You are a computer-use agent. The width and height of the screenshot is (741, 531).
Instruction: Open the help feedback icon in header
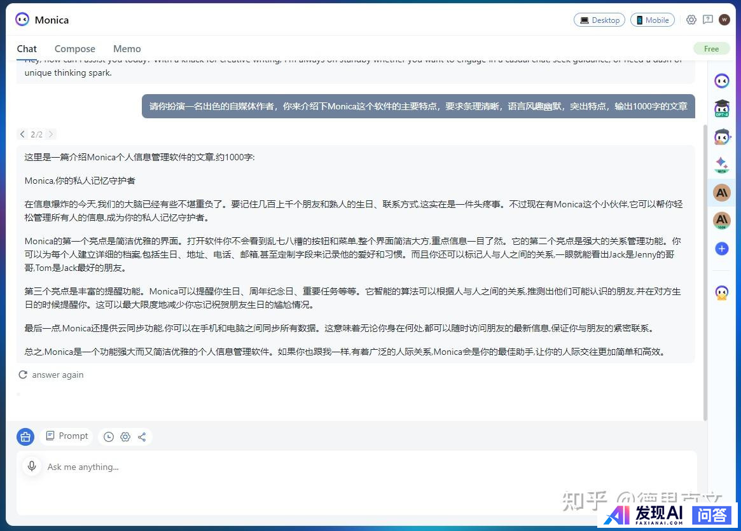pyautogui.click(x=708, y=20)
